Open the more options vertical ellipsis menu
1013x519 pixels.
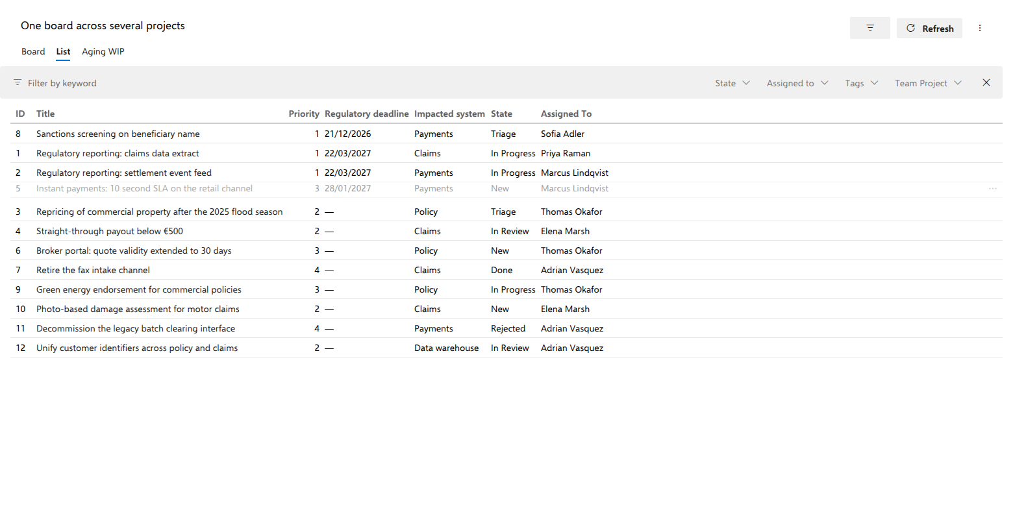(980, 28)
